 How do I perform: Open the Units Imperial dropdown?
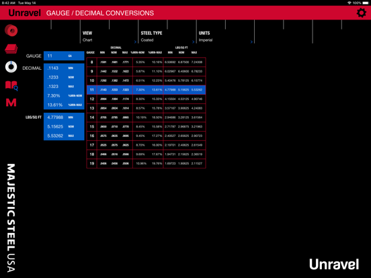point(225,36)
